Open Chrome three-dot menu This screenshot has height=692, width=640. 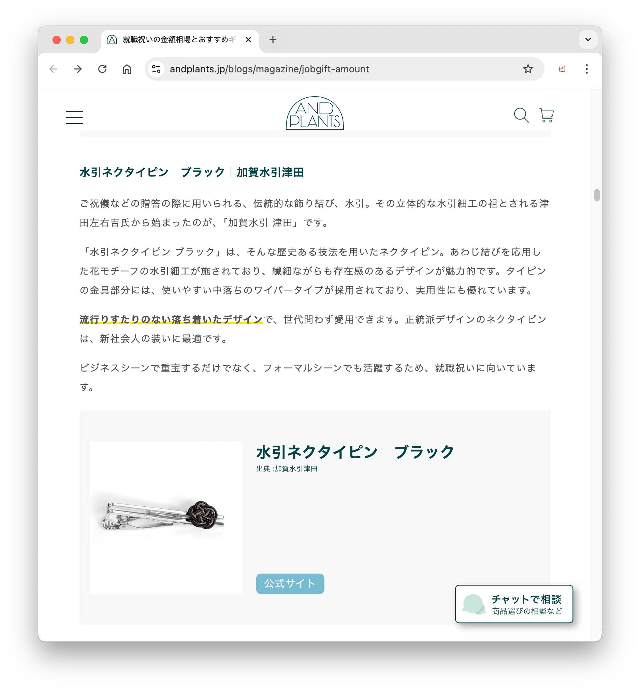pos(586,69)
